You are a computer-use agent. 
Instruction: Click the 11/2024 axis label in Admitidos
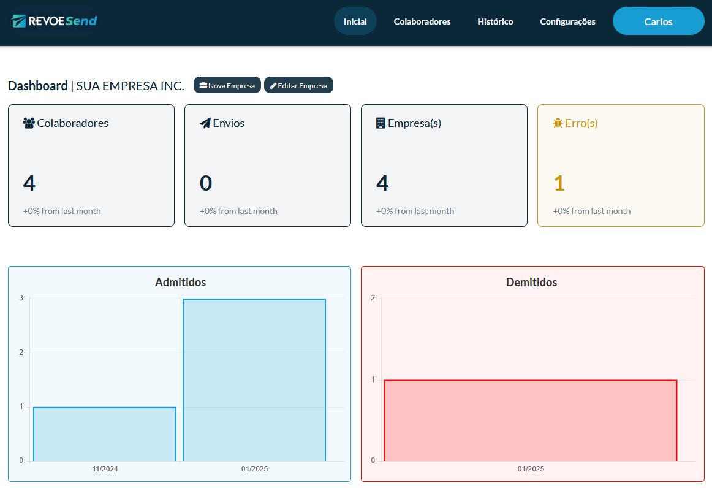105,469
